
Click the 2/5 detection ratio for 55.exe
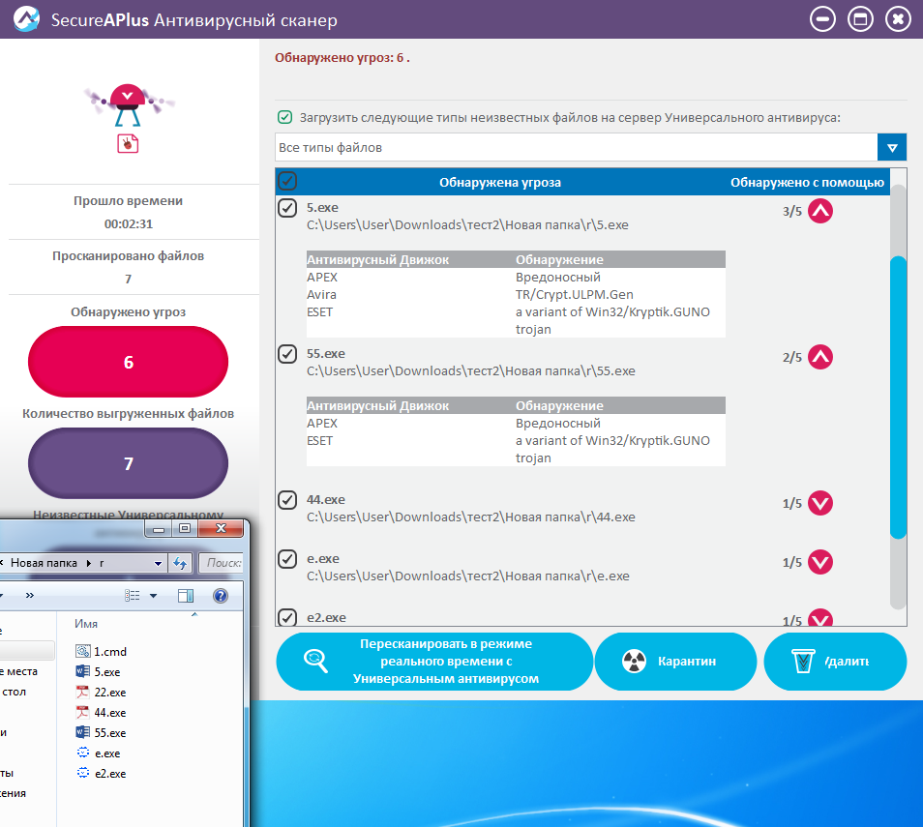[791, 357]
